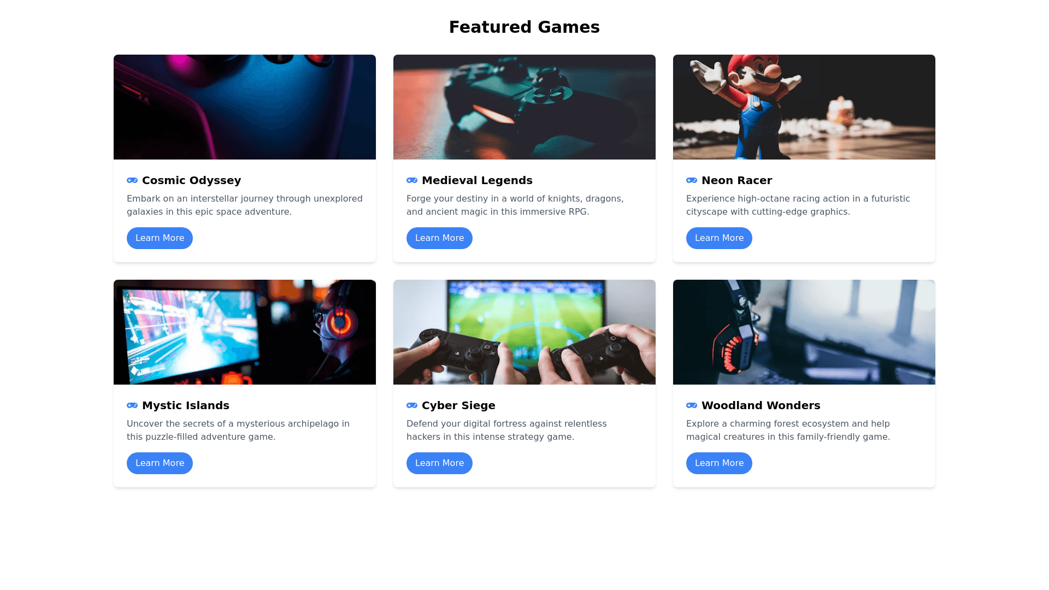Click the gamepad icon beside Medieval Legends
The image size is (1049, 590).
(412, 180)
